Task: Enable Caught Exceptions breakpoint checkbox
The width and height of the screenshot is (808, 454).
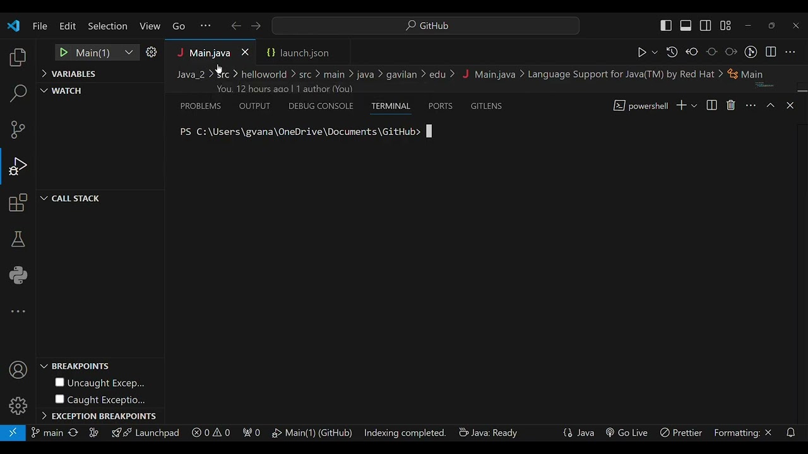Action: point(59,399)
